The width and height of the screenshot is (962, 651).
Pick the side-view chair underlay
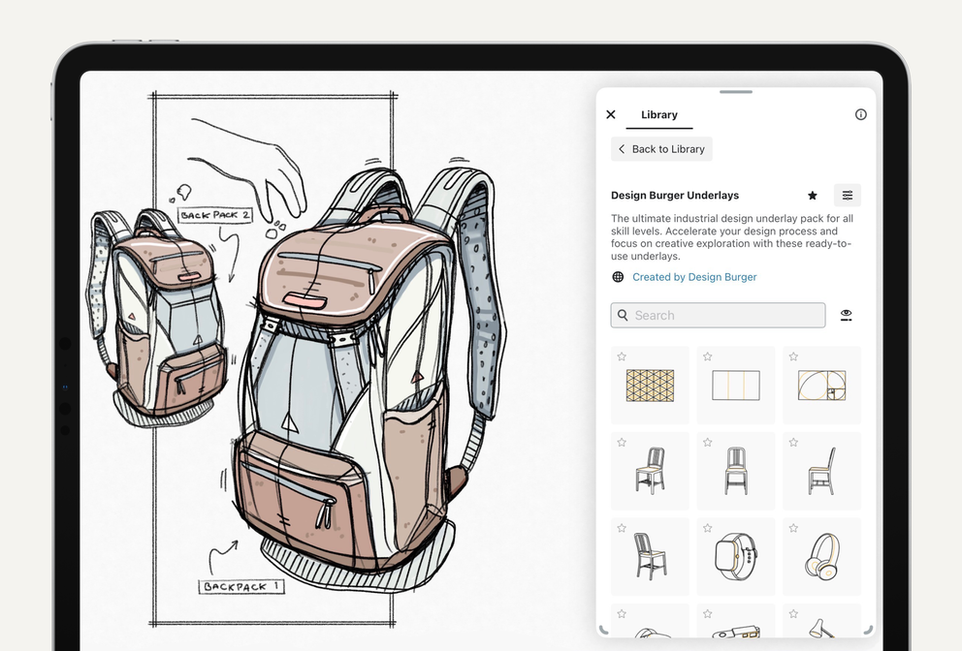tap(821, 471)
